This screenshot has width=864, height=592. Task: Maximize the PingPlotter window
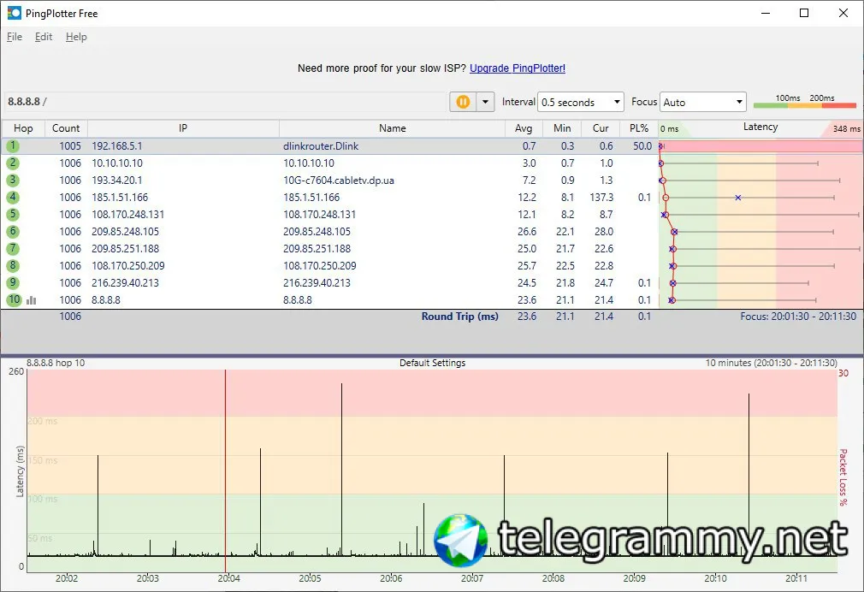pos(804,13)
